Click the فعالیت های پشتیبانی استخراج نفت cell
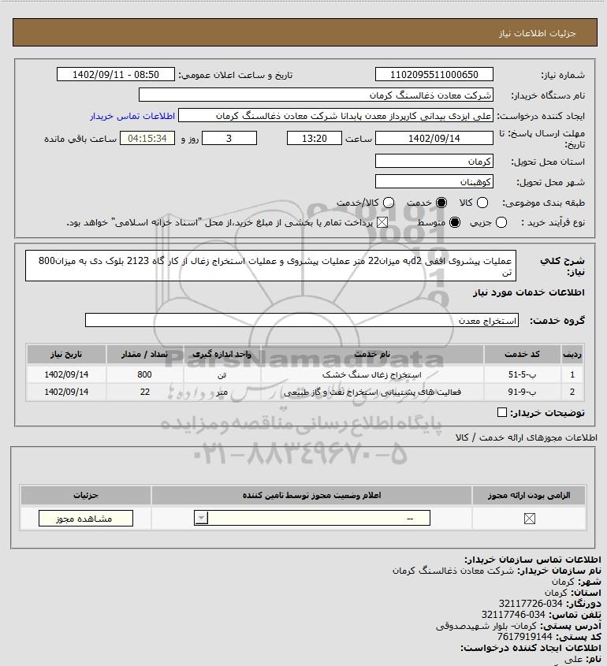 coord(372,392)
